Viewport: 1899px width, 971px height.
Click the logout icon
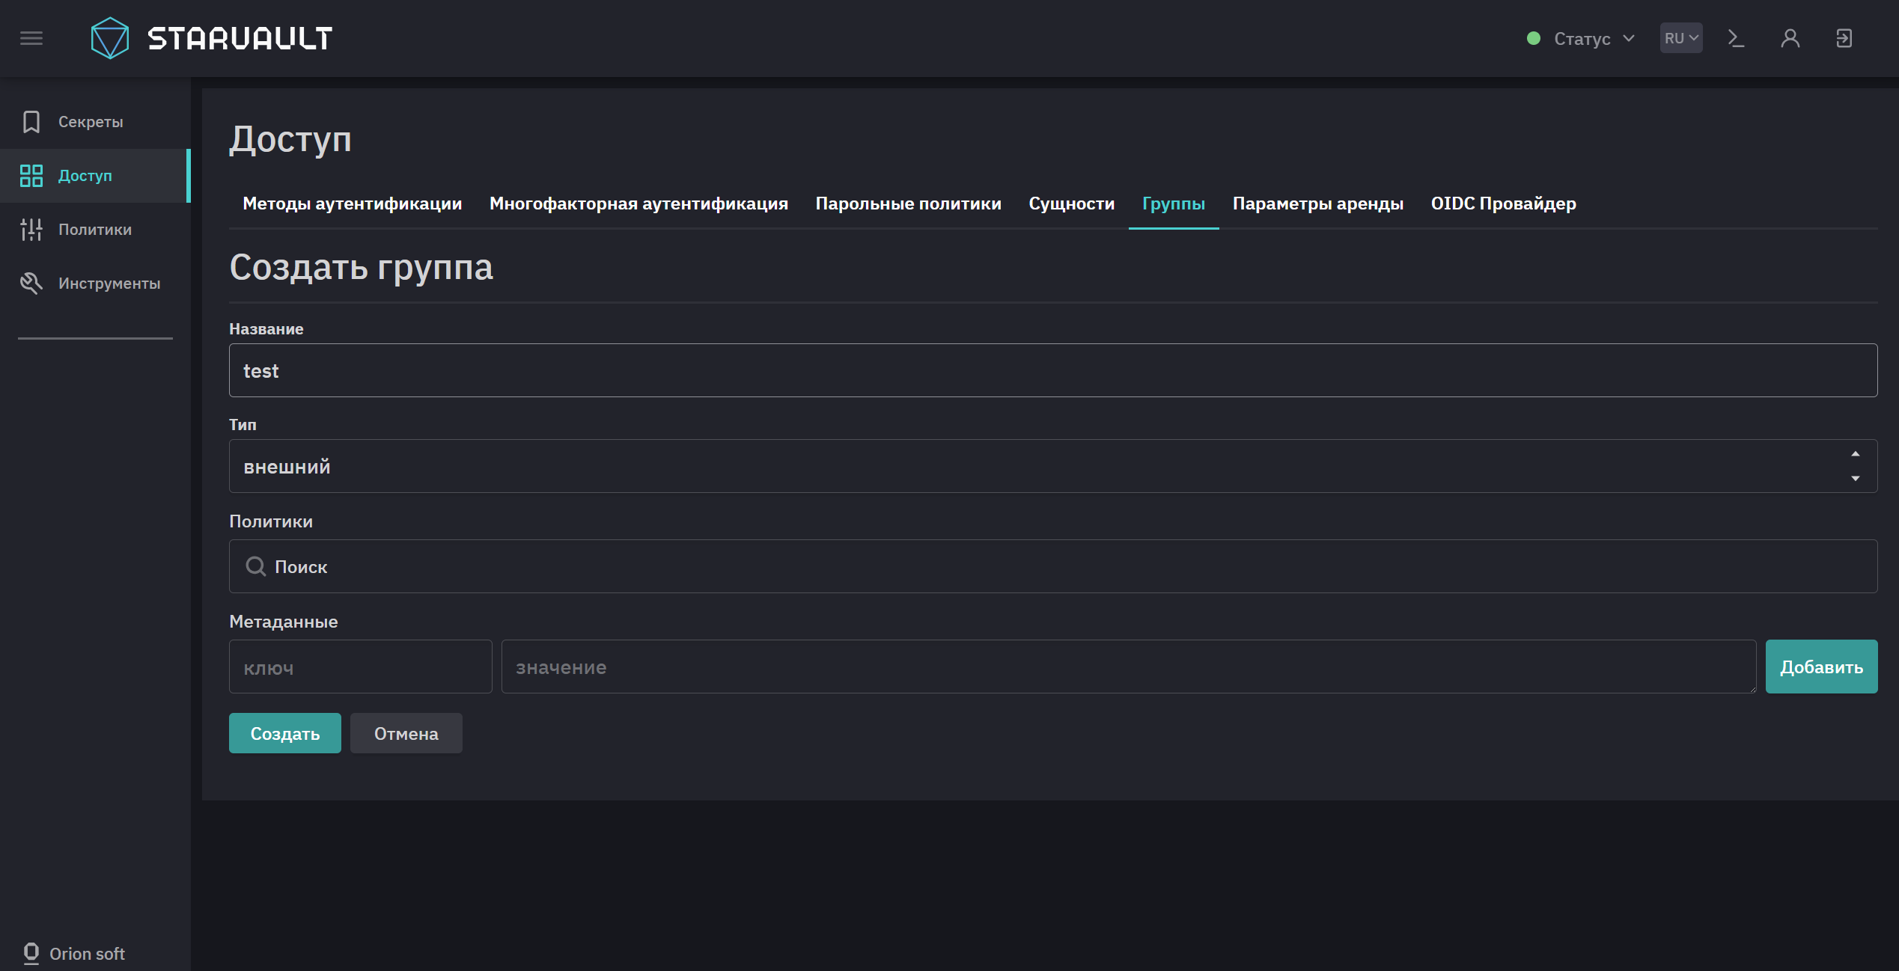1844,38
